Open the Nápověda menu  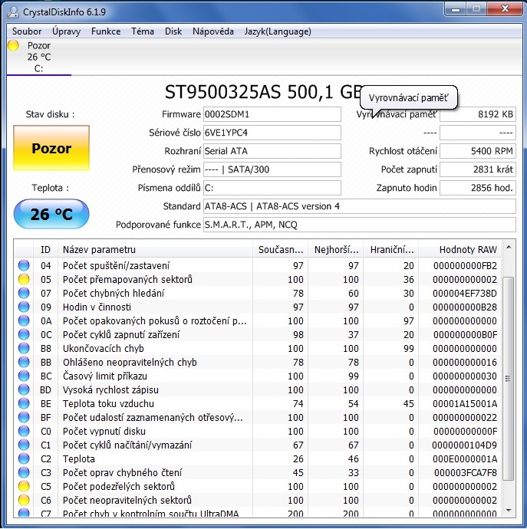click(x=213, y=31)
